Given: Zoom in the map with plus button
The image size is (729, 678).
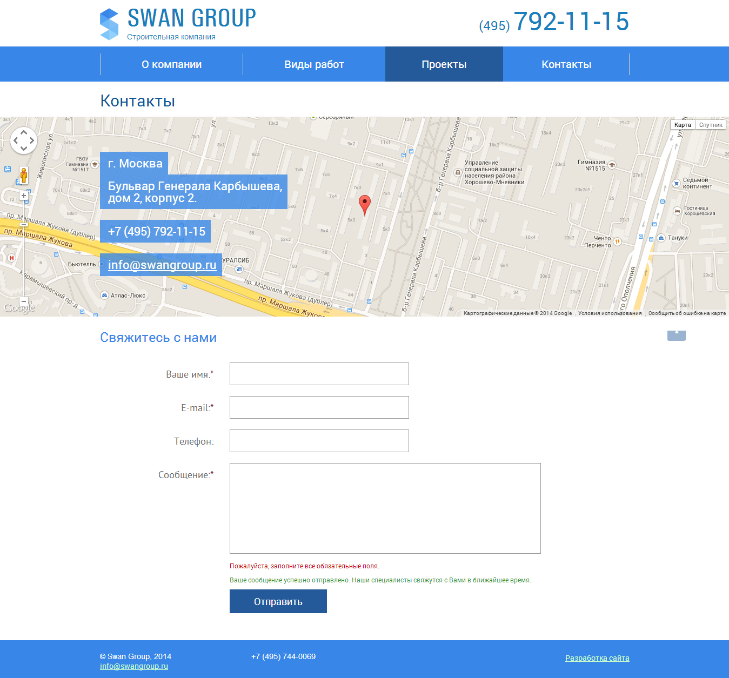Looking at the screenshot, I should 24,196.
